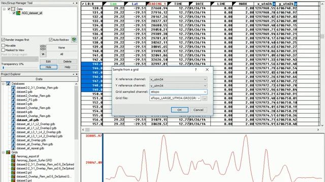Viewport: 325px width, 182px height.
Task: Uncheck the AGG_dataset_all layer checkbox
Action: pos(14,13)
